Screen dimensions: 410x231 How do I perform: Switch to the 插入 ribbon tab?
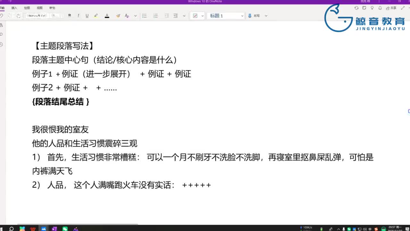14,8
